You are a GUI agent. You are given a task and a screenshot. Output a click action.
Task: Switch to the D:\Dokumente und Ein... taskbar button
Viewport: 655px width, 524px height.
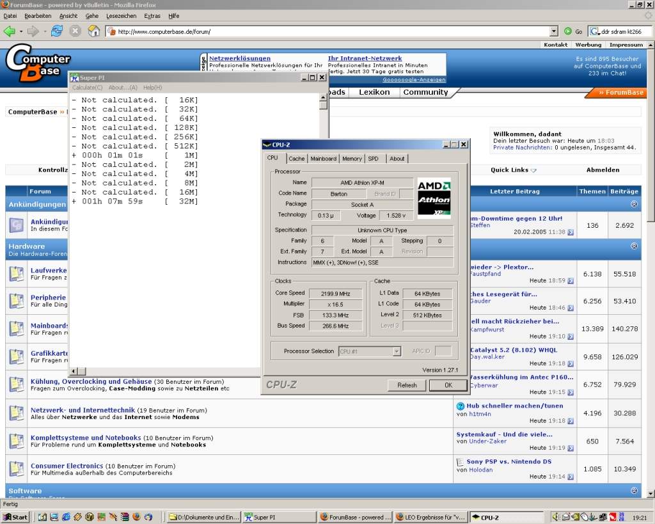pyautogui.click(x=204, y=517)
